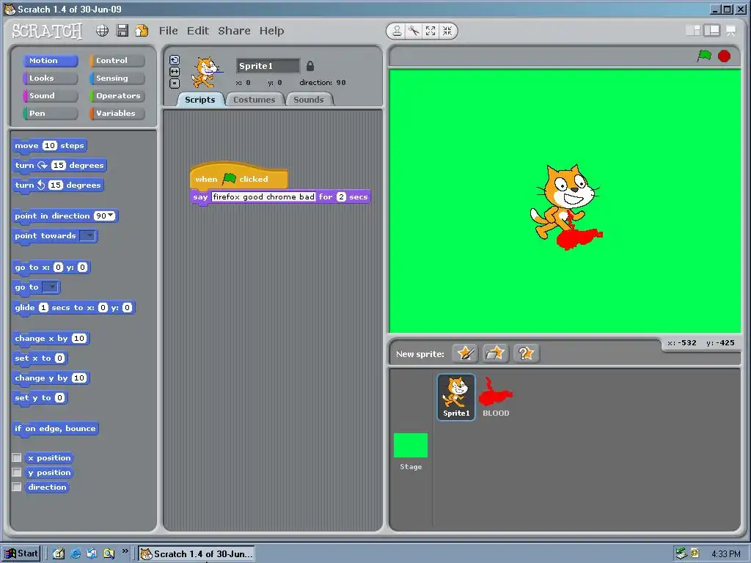The width and height of the screenshot is (751, 563).
Task: Select the Sensing block category
Action: click(x=117, y=78)
